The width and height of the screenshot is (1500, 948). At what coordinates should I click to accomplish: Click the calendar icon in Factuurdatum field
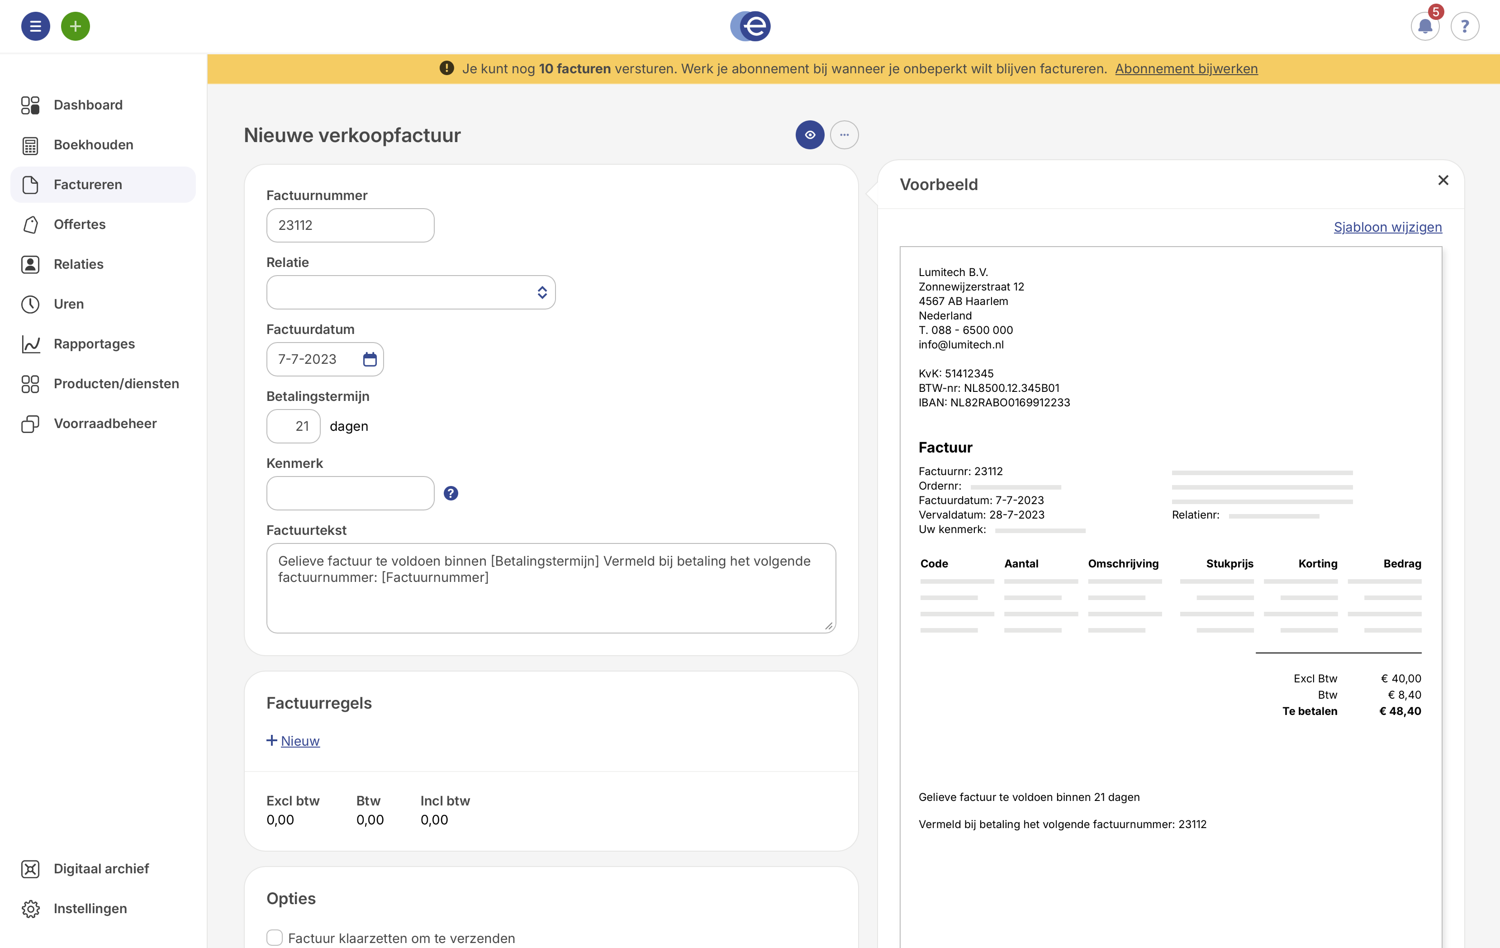point(370,359)
